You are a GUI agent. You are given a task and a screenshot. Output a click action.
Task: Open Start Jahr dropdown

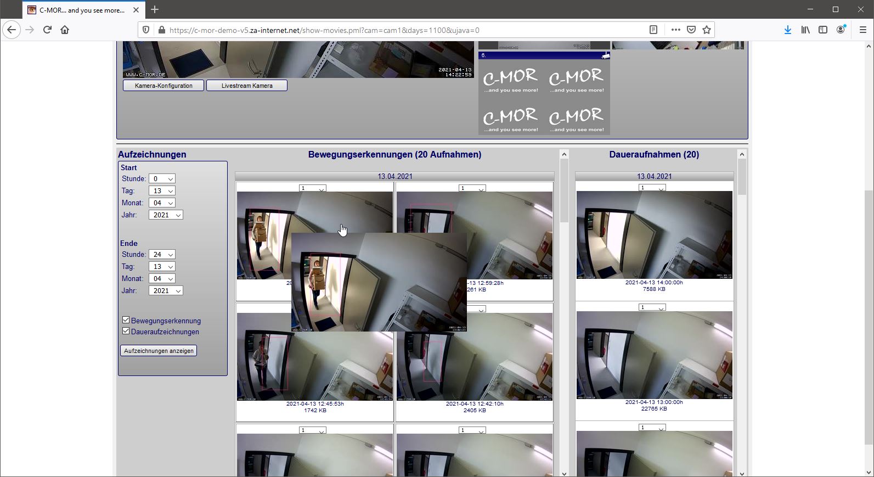166,215
